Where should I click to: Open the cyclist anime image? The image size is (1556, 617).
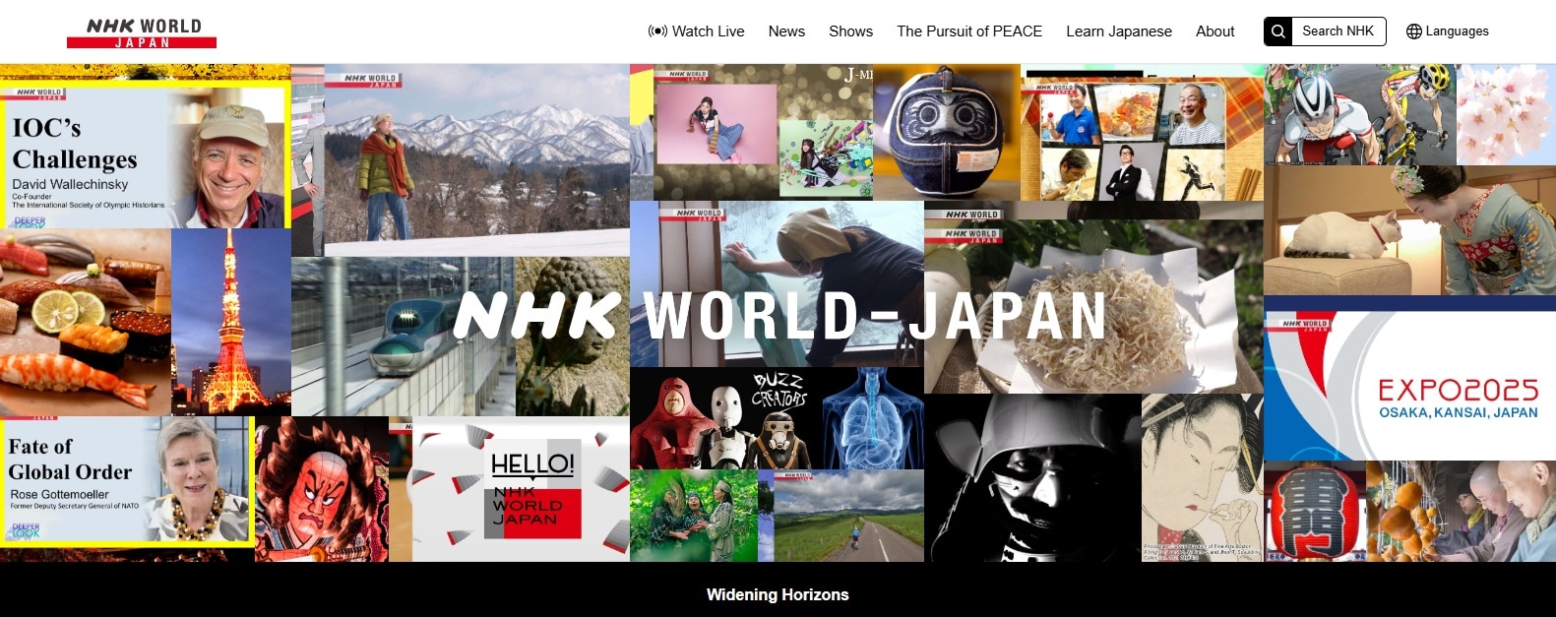click(1359, 115)
